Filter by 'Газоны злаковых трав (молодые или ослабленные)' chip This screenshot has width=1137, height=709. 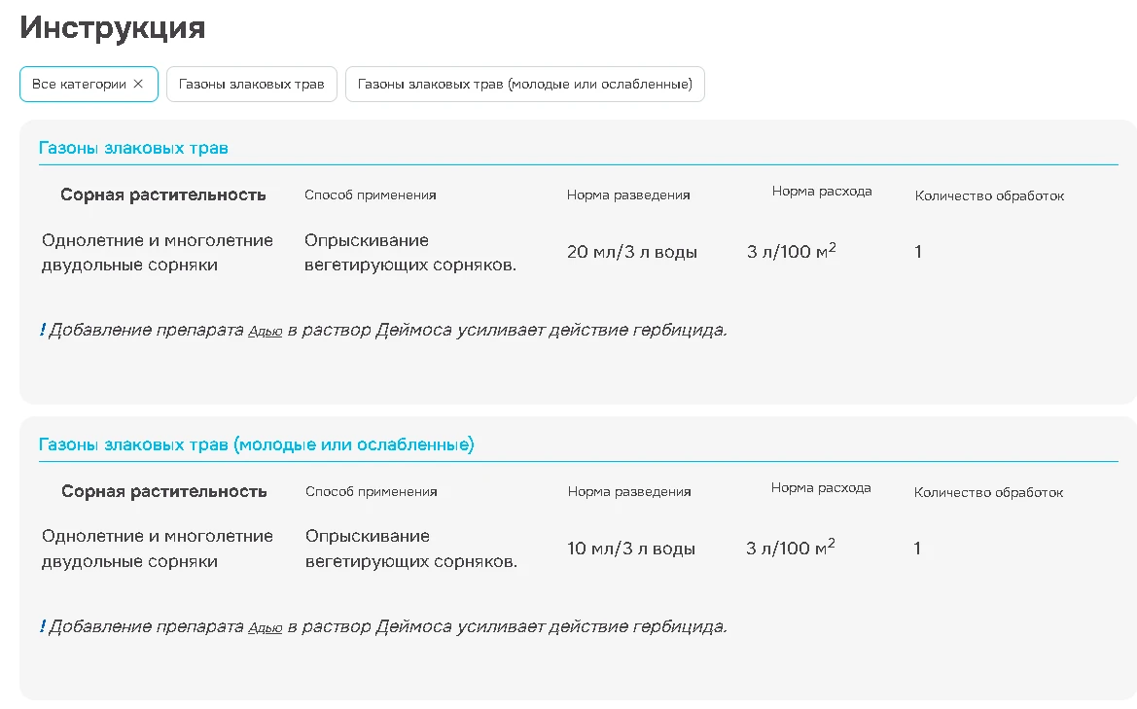(524, 84)
